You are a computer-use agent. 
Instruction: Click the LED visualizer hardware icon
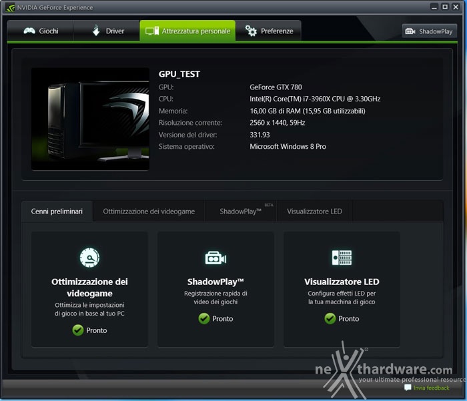click(342, 258)
